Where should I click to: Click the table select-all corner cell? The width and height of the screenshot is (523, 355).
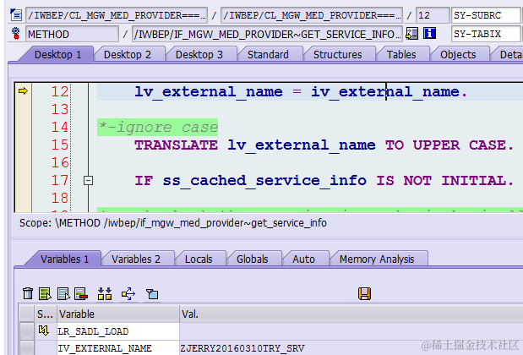point(26,314)
